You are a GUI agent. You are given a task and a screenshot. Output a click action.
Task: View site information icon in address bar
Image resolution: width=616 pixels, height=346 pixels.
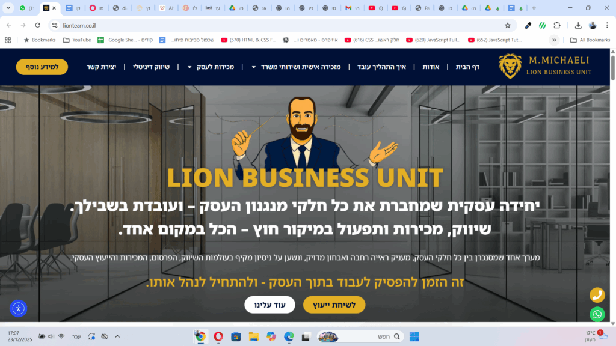[x=55, y=25]
